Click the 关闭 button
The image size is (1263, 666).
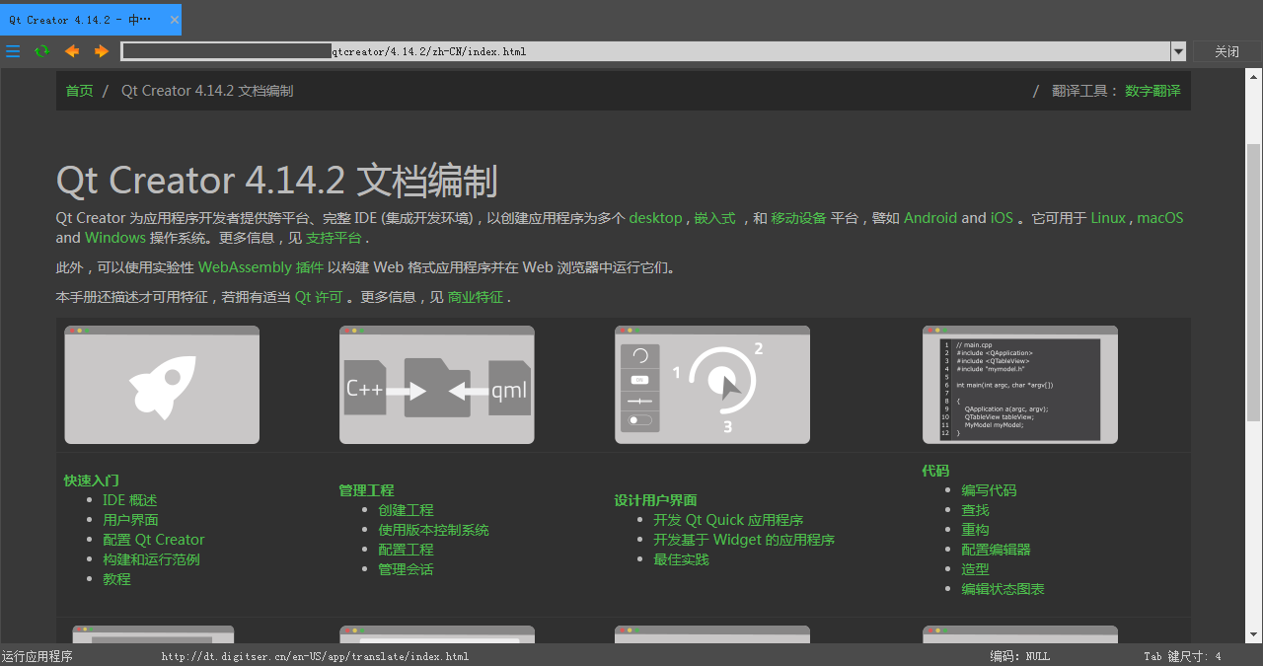1226,50
